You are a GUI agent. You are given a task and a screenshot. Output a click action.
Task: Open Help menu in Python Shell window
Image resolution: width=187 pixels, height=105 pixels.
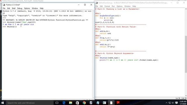(41, 8)
